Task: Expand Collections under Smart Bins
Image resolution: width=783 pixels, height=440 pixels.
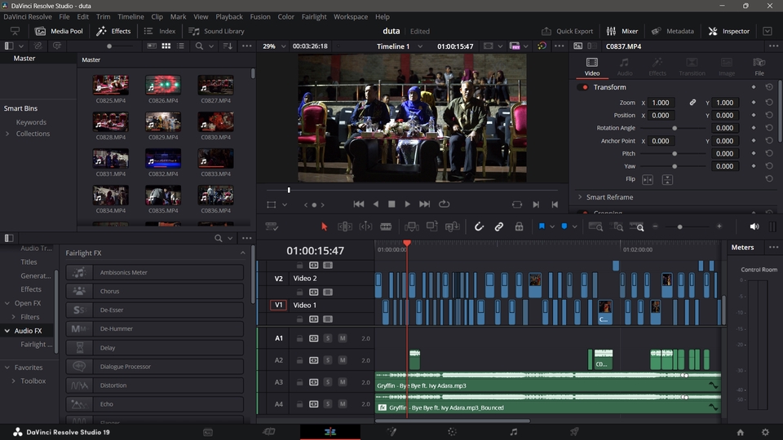Action: pyautogui.click(x=7, y=134)
